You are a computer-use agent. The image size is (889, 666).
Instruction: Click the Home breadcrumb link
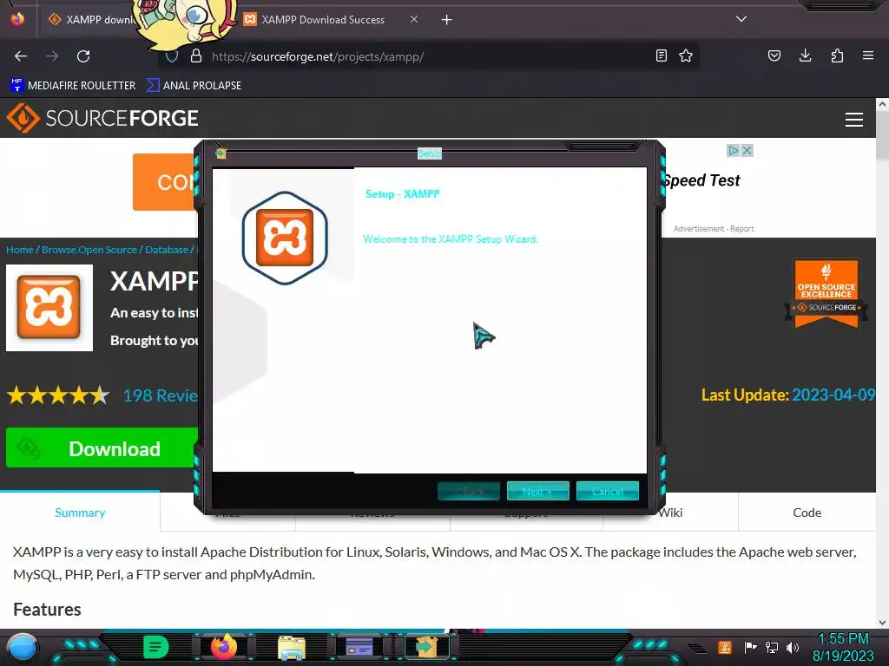pos(20,250)
